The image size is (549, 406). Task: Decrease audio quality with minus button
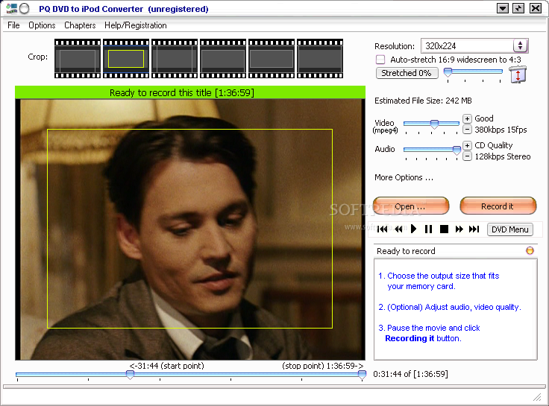[467, 156]
